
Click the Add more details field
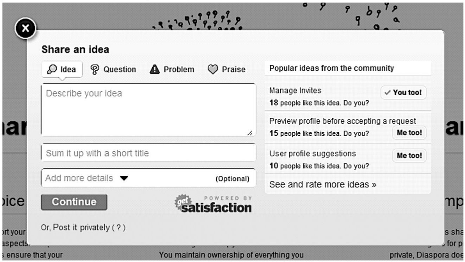(79, 178)
